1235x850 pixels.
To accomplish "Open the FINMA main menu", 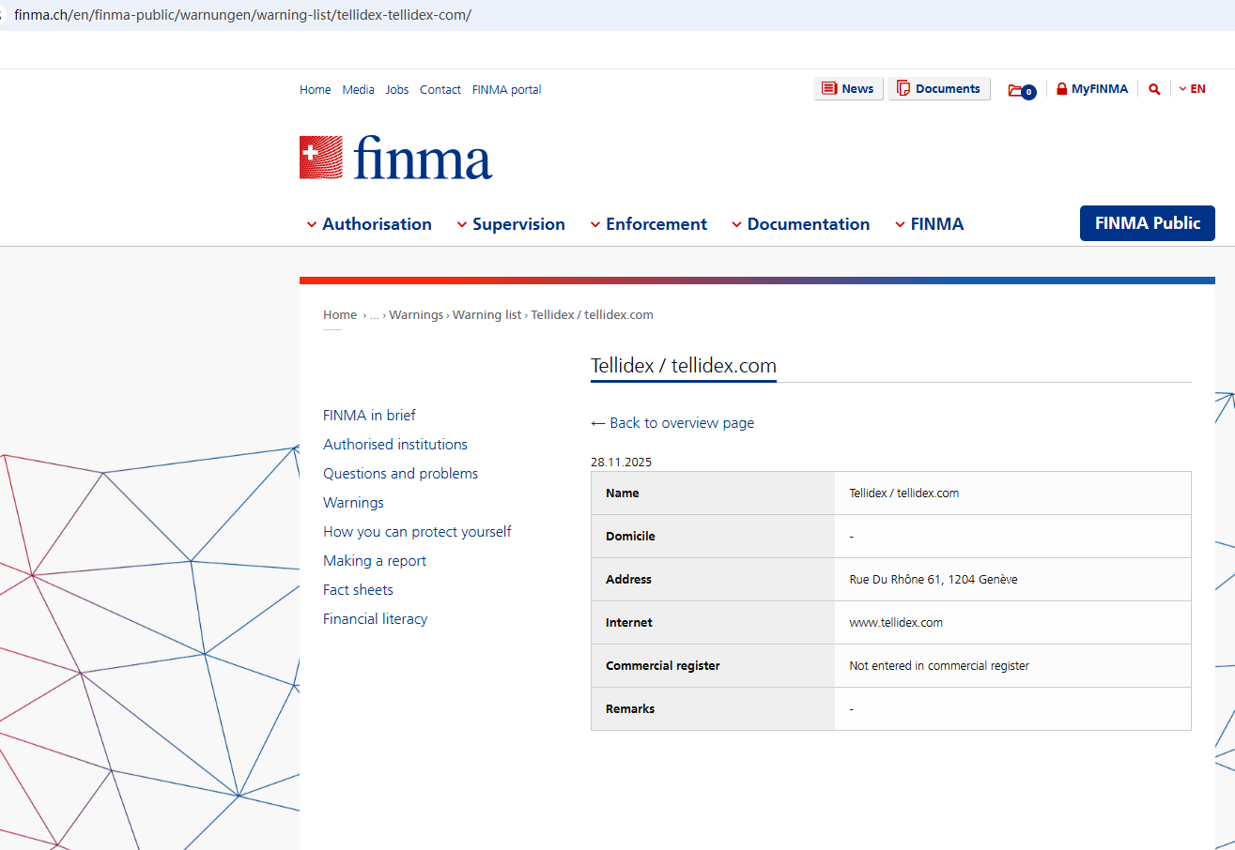I will pyautogui.click(x=929, y=224).
